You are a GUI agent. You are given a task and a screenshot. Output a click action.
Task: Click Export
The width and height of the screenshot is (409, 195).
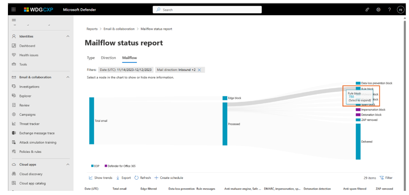pos(123,178)
